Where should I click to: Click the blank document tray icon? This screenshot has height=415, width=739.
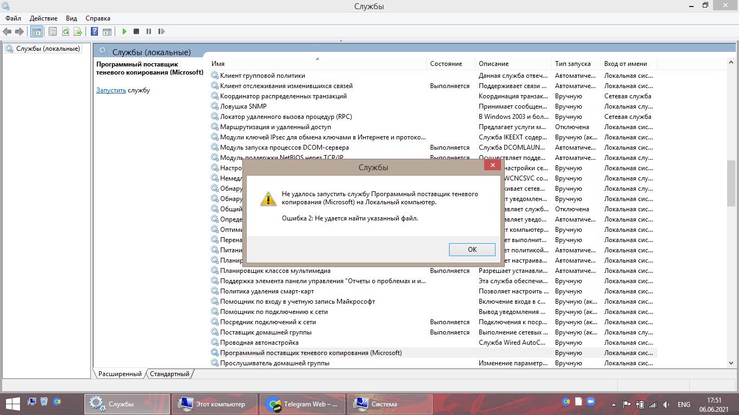(578, 402)
